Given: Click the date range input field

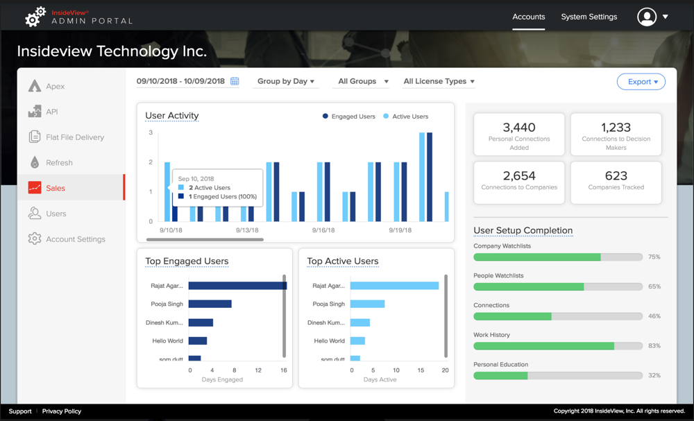Looking at the screenshot, I should 187,81.
